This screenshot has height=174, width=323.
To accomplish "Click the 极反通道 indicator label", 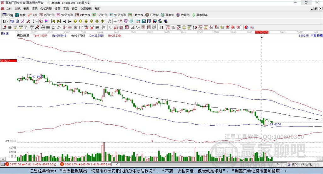I will tap(23, 35).
